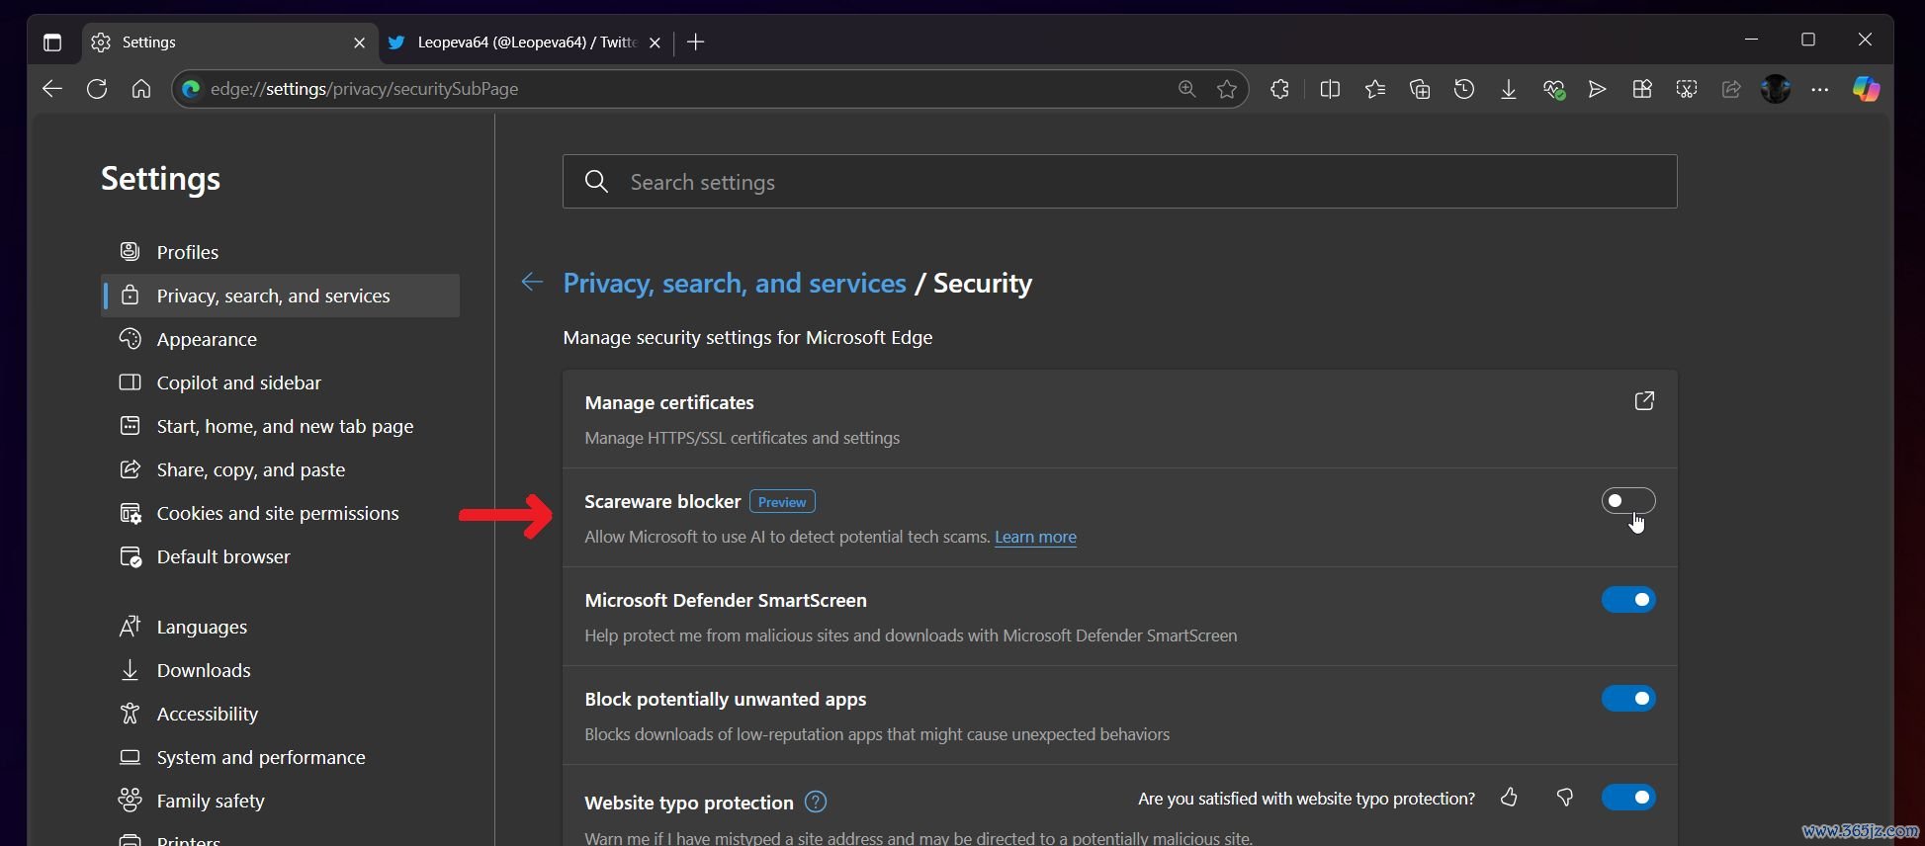Select Privacy, search, and services in sidebar
Screen dimensions: 1925x846
point(281,296)
